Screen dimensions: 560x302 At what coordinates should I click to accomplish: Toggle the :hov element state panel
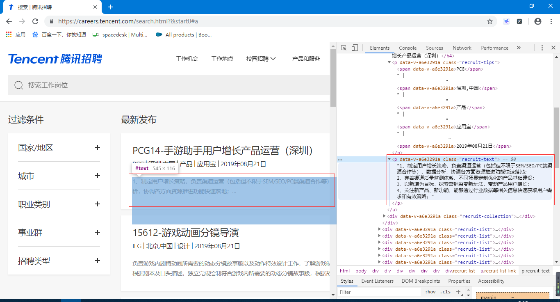coord(430,292)
